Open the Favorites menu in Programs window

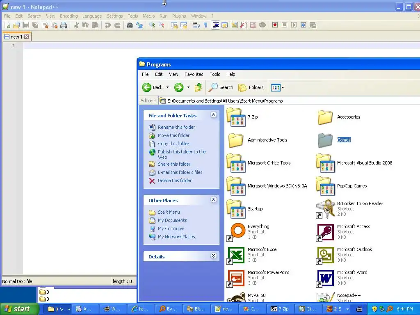point(194,74)
